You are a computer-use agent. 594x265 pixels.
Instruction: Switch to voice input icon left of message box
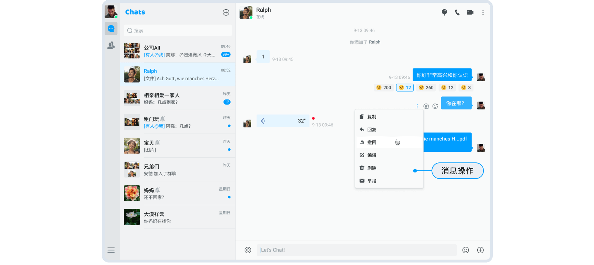point(248,250)
